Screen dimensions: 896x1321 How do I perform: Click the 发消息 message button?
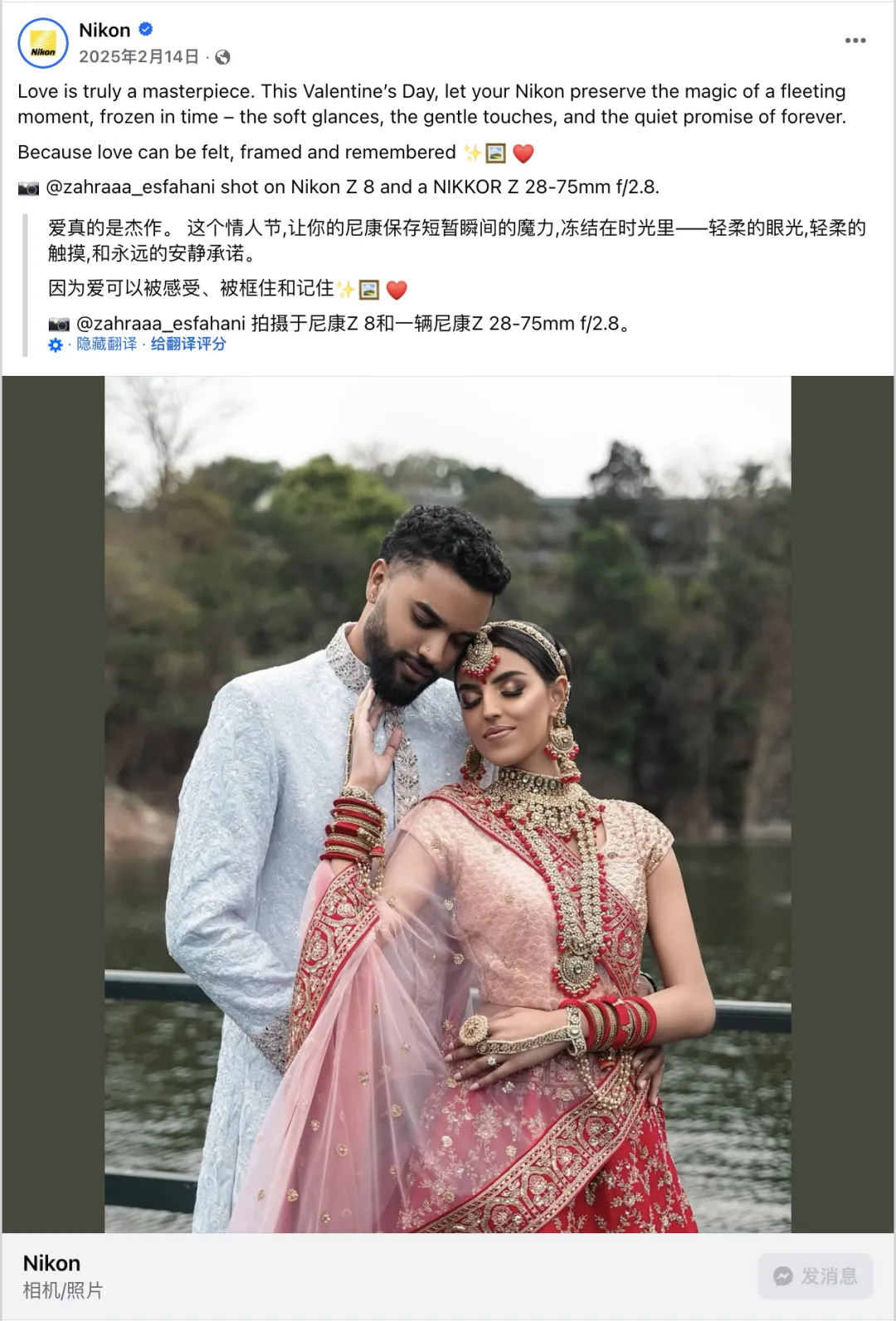point(815,1276)
